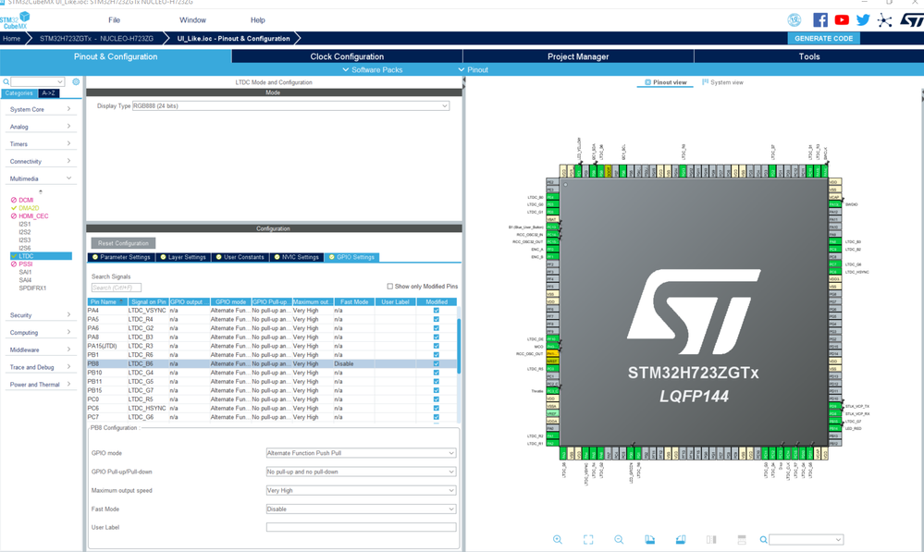Screen dimensions: 924x552
Task: Toggle the Modified checkbox for PA6
Action: coord(436,328)
